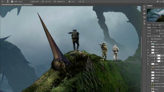Click the brush angle icon
This screenshot has width=164, height=92.
click(x=73, y=2)
